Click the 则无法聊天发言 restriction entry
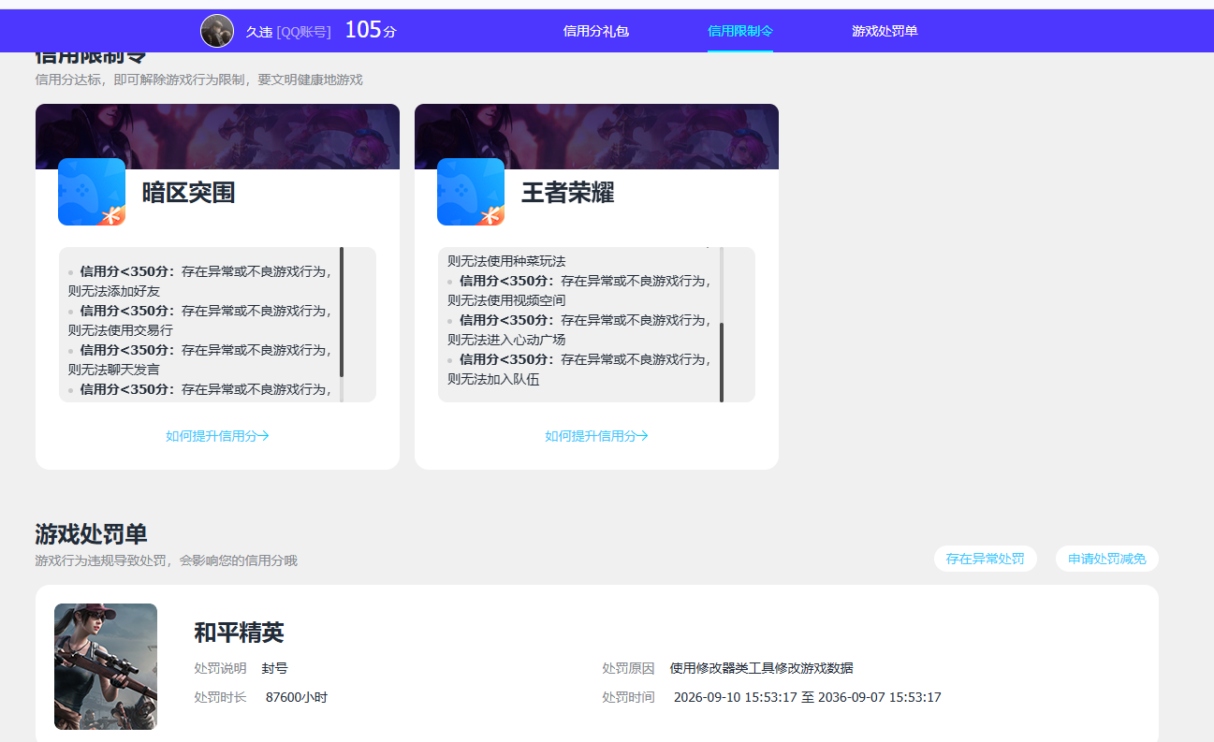Viewport: 1214px width, 742px height. click(x=114, y=370)
